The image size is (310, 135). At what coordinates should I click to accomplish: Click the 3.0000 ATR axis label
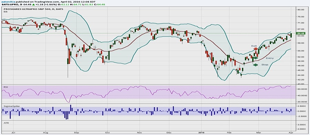(301, 125)
